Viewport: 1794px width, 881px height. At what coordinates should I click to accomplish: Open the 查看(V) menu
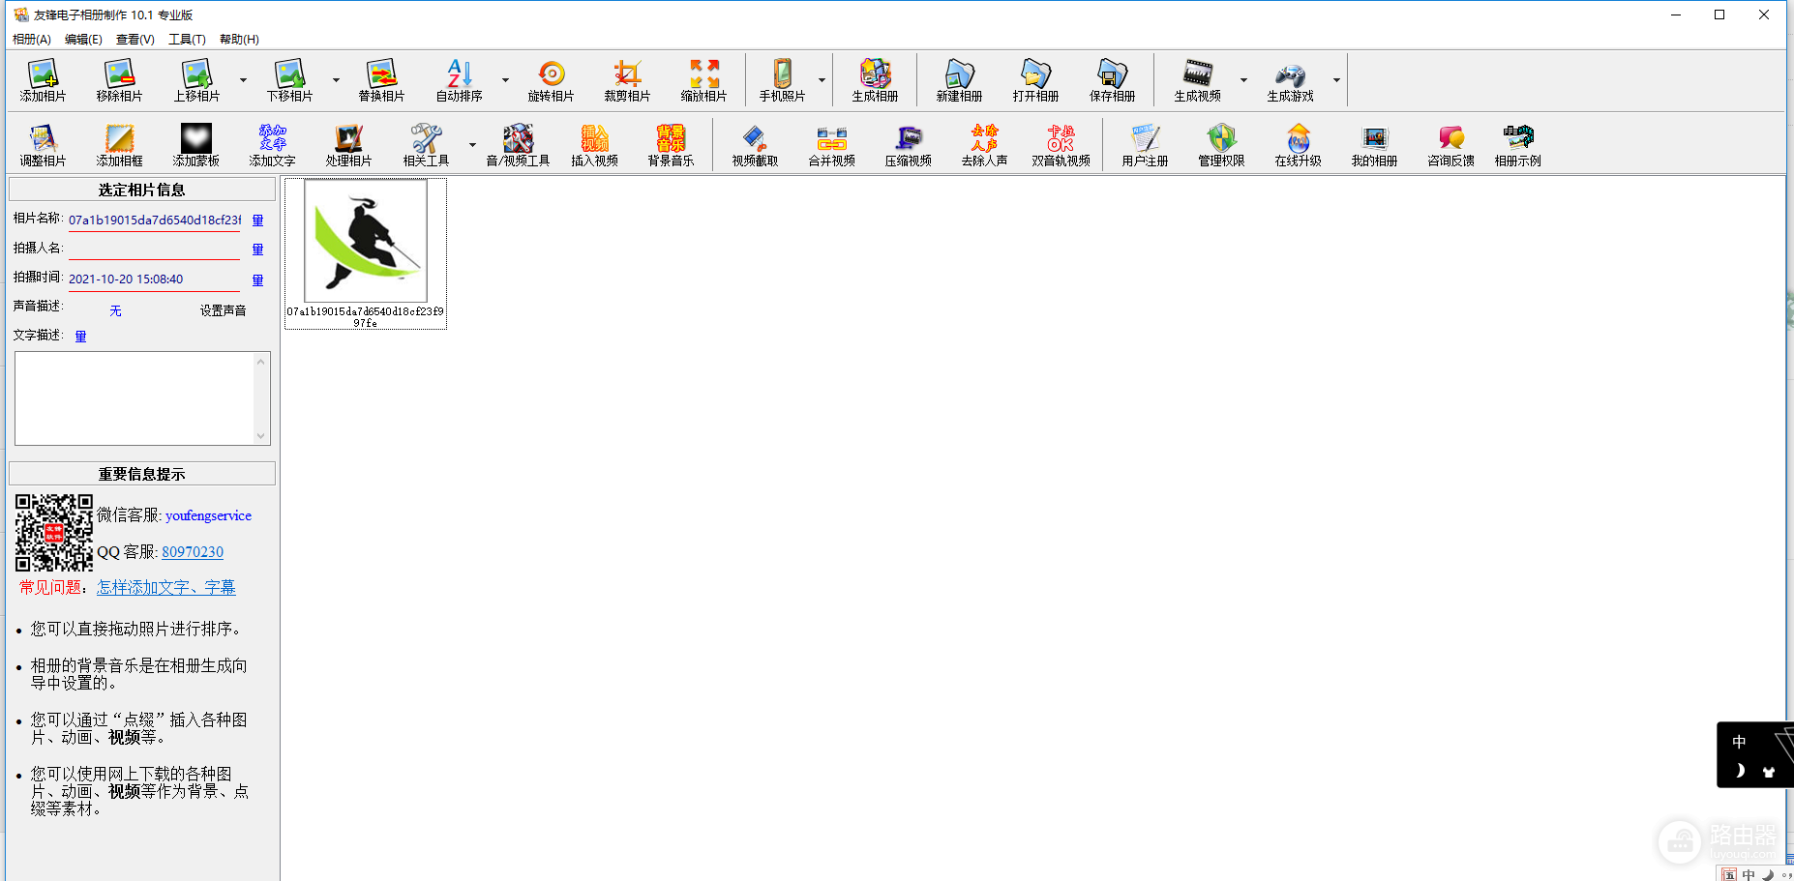(x=135, y=40)
